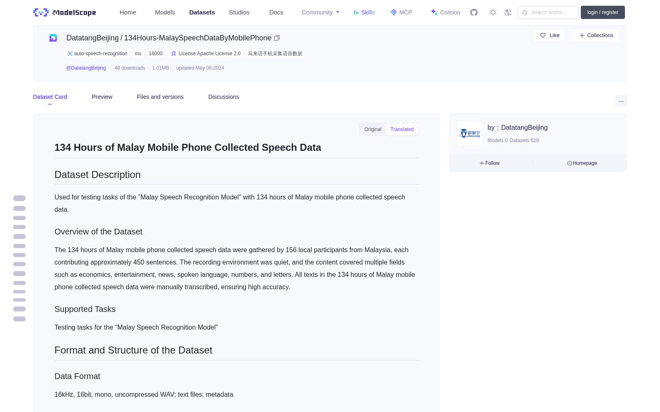Follow DatatangBeijing via the Follow label
The width and height of the screenshot is (660, 412).
tap(493, 163)
